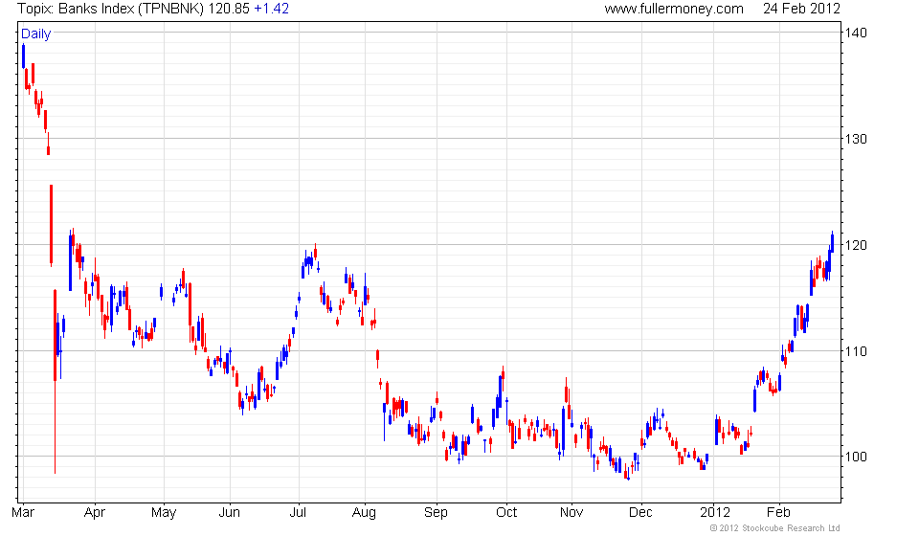Viewport: 919px width, 536px height.
Task: Click the 'Apr' month label
Action: [x=95, y=513]
